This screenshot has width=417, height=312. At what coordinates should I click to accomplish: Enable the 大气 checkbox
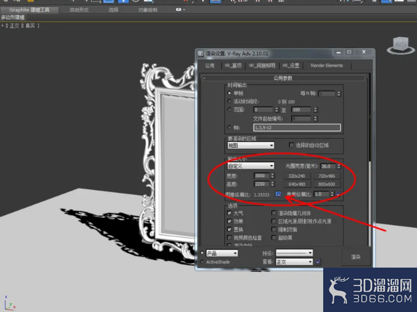(229, 213)
